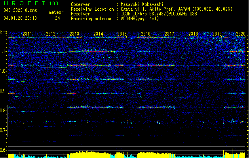This screenshot has width=249, height=158.
Task: Click the kHz axis unit label
Action: (x=4, y=32)
